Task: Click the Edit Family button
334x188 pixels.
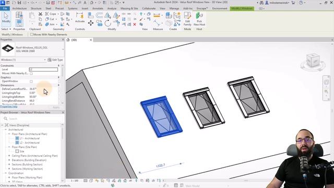Action: click(x=187, y=19)
